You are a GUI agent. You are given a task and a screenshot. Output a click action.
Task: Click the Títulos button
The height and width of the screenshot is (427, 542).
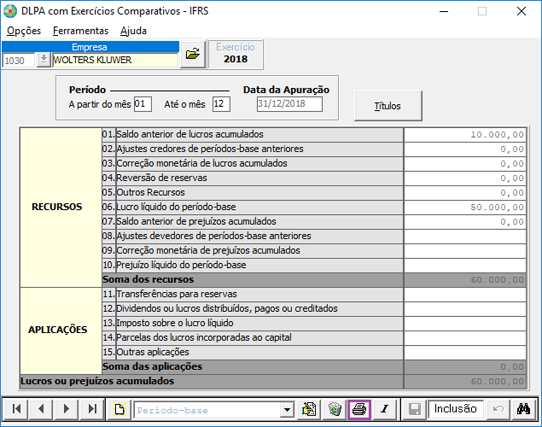pyautogui.click(x=388, y=106)
